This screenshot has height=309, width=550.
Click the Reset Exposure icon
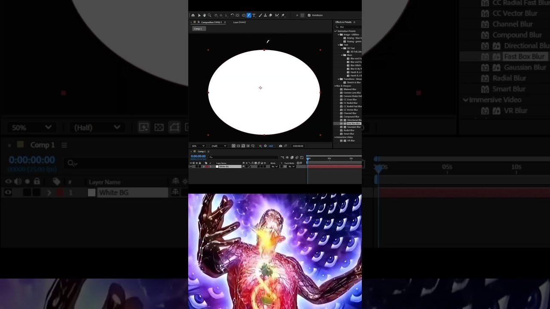pos(265,146)
